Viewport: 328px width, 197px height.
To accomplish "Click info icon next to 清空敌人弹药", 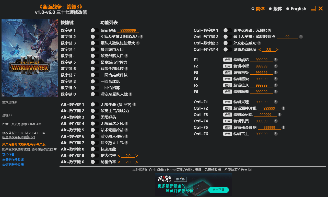I will 126,136.
